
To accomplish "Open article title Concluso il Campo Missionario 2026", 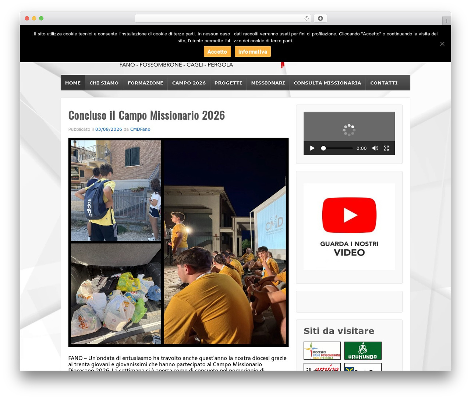I will tap(146, 115).
